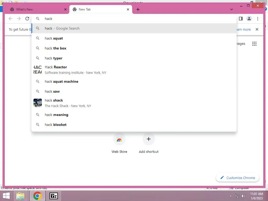Choose the 'hack squat' suggestion
This screenshot has width=268, height=201.
point(134,38)
